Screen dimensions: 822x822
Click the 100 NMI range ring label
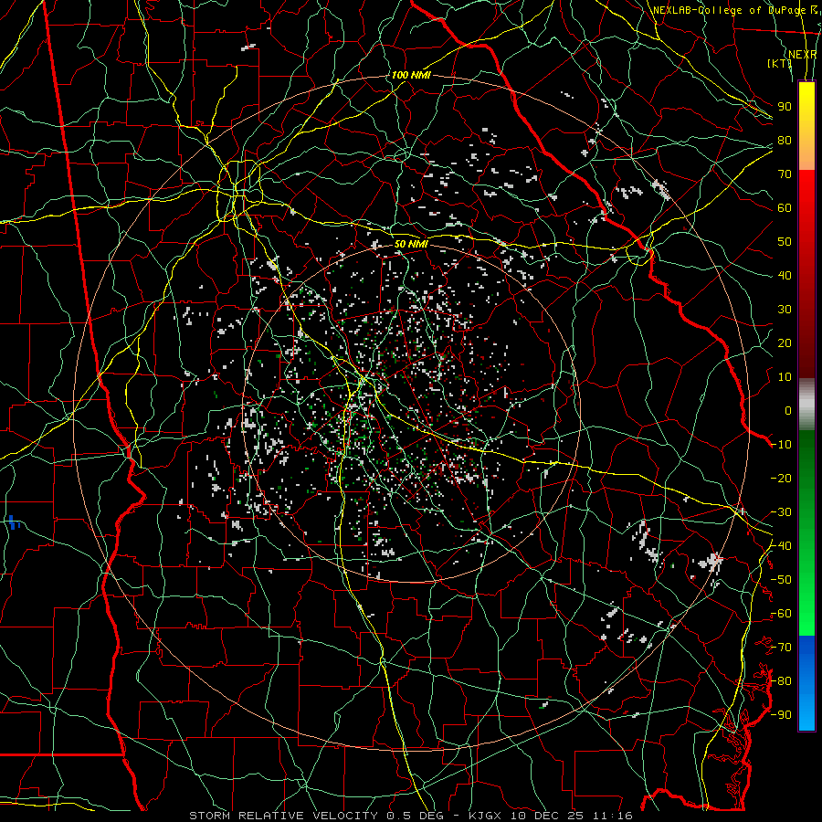[x=411, y=75]
